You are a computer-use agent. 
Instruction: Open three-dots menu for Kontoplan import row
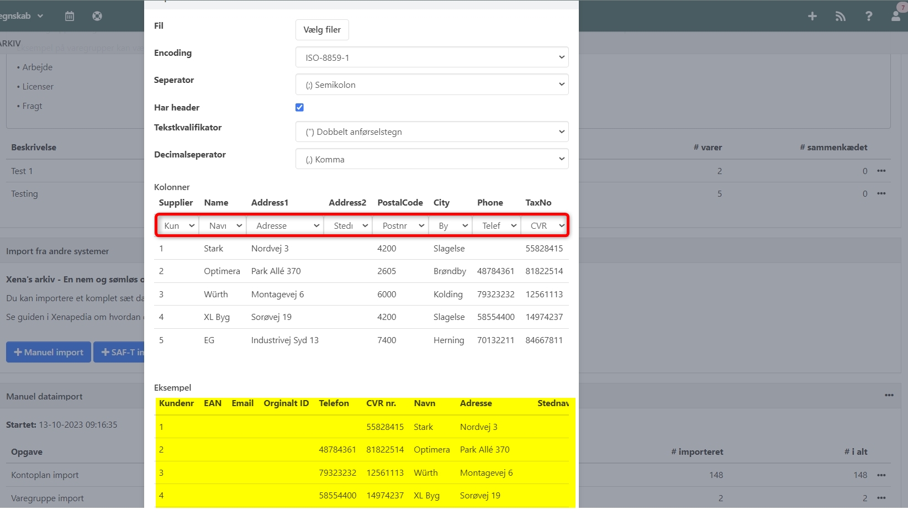click(881, 475)
